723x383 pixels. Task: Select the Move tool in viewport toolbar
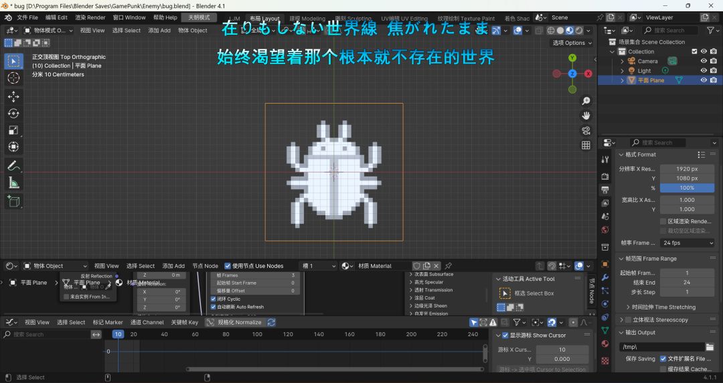coord(13,96)
